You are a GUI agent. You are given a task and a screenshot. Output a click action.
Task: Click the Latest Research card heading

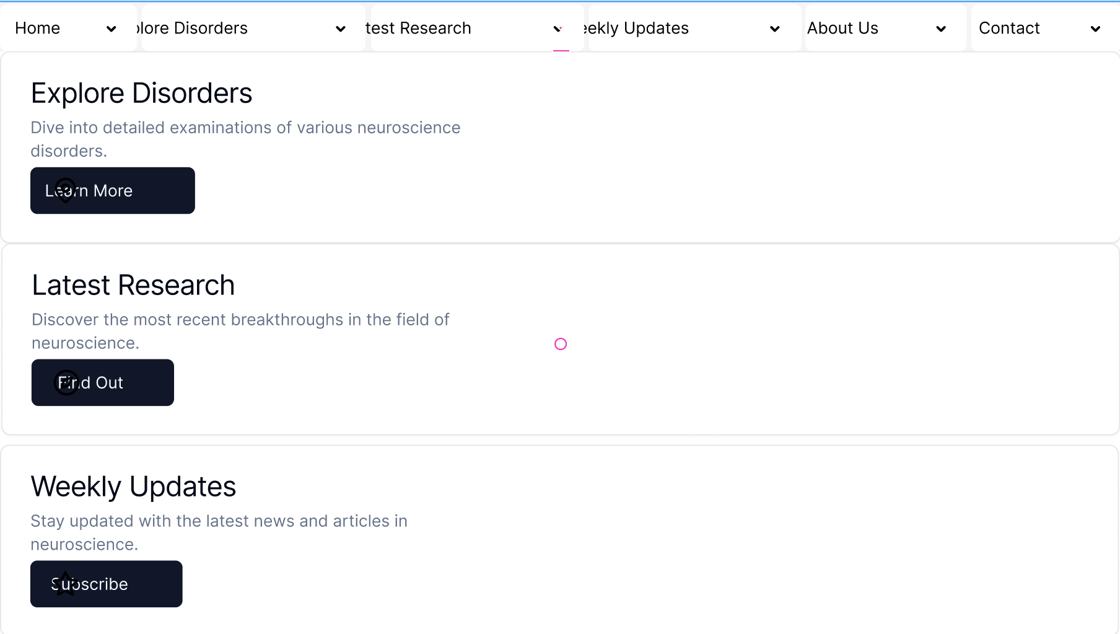(x=133, y=286)
